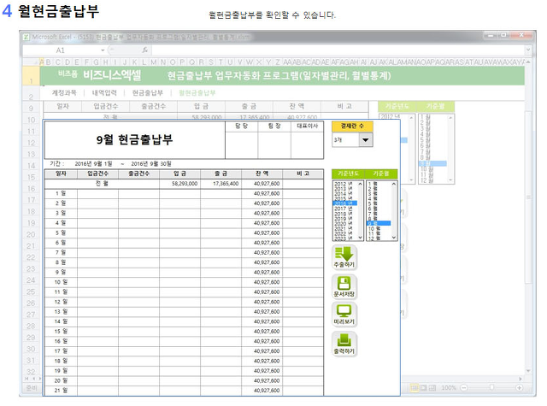Open the 결재란 수 dropdown arrow
Screen dimensions: 547x406
click(365, 140)
